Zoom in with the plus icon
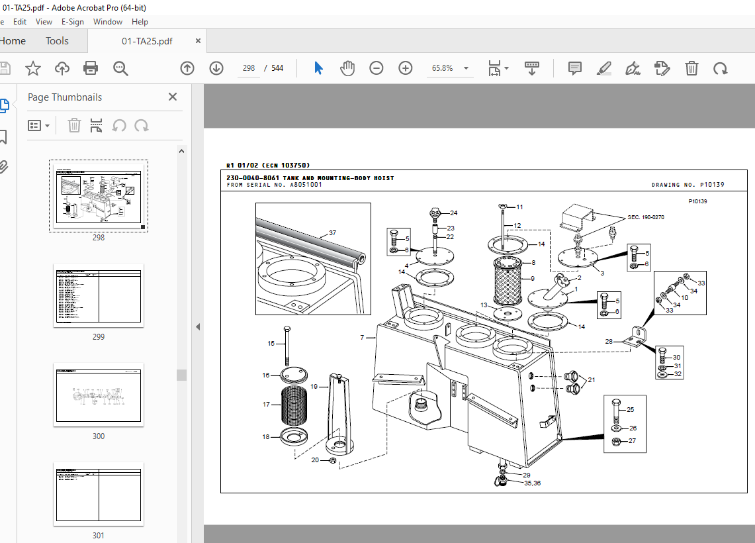Image resolution: width=755 pixels, height=543 pixels. point(406,68)
